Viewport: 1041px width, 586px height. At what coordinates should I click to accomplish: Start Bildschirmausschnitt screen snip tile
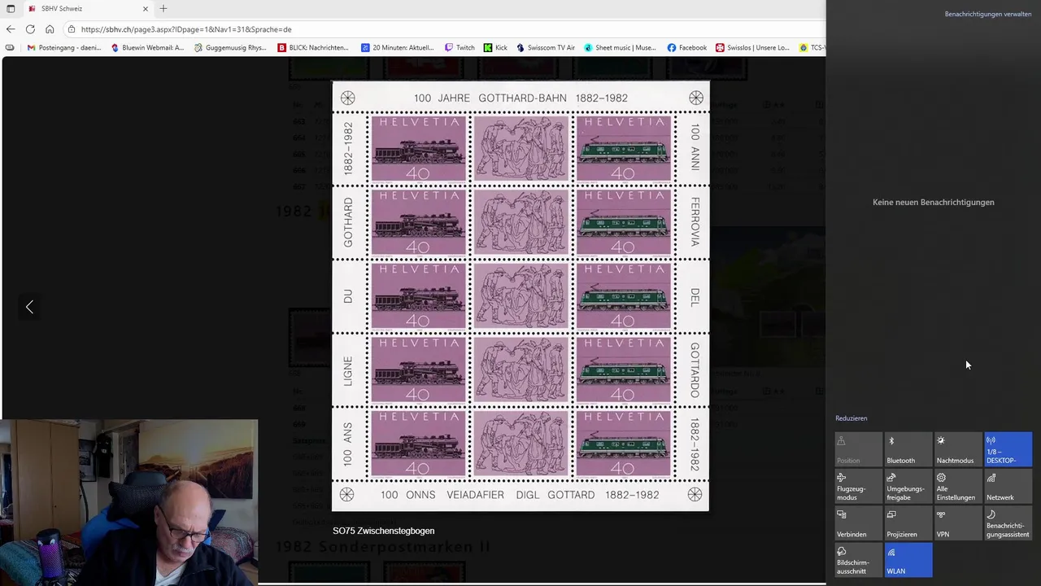coord(858,561)
